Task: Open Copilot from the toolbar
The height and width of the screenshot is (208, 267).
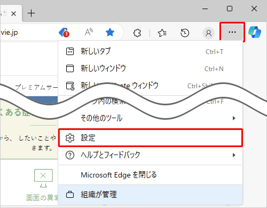Action: point(255,32)
